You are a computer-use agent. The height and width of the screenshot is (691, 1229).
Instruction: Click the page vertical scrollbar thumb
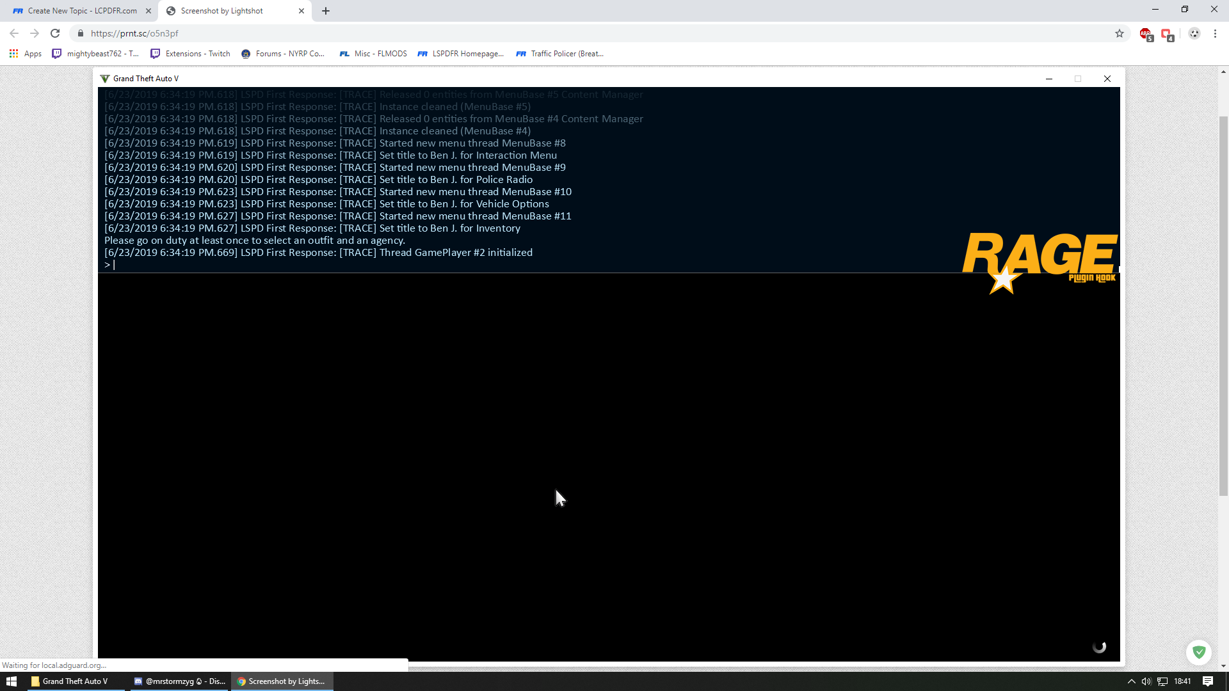pos(1223,306)
